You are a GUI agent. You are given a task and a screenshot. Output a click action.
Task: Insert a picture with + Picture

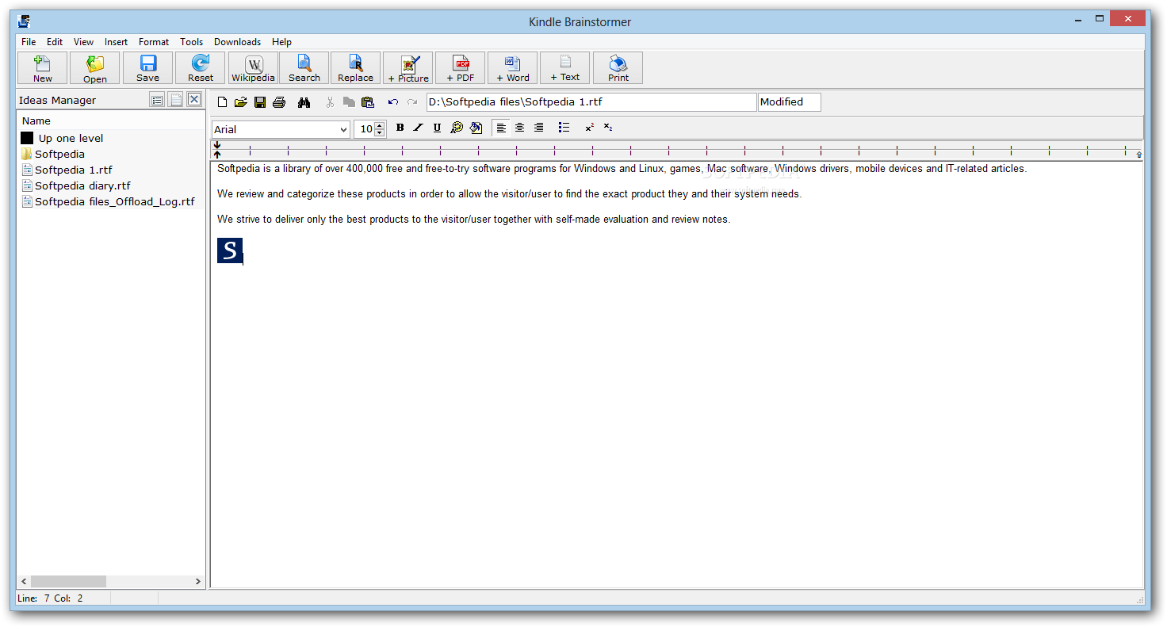pyautogui.click(x=408, y=68)
